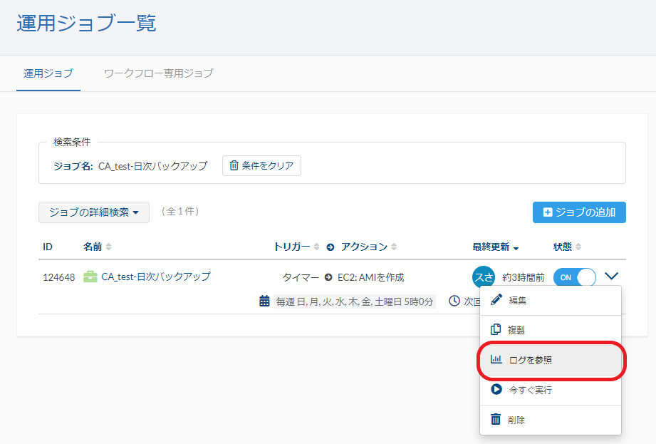
Task: Click the pencil icon beside 編集
Action: coord(496,300)
